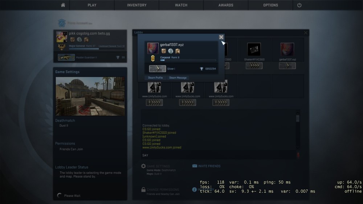Screen dimensions: 363x204
Task: Select the bronze crest medal in gerbal1337.xyz popup
Action: click(164, 51)
